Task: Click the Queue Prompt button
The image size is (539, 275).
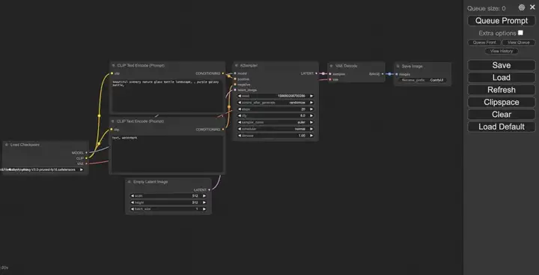Action: coord(501,21)
